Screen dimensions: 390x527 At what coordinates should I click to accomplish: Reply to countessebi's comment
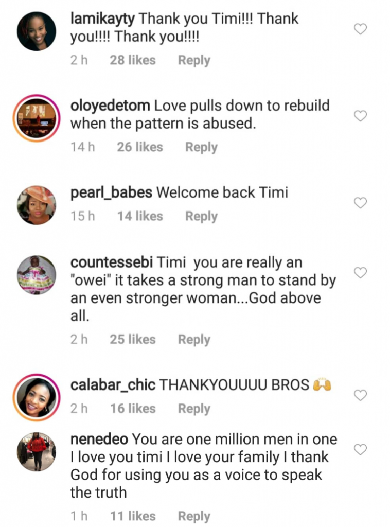194,340
